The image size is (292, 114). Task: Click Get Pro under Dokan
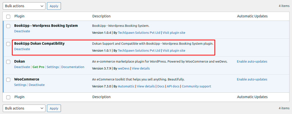(x=38, y=67)
